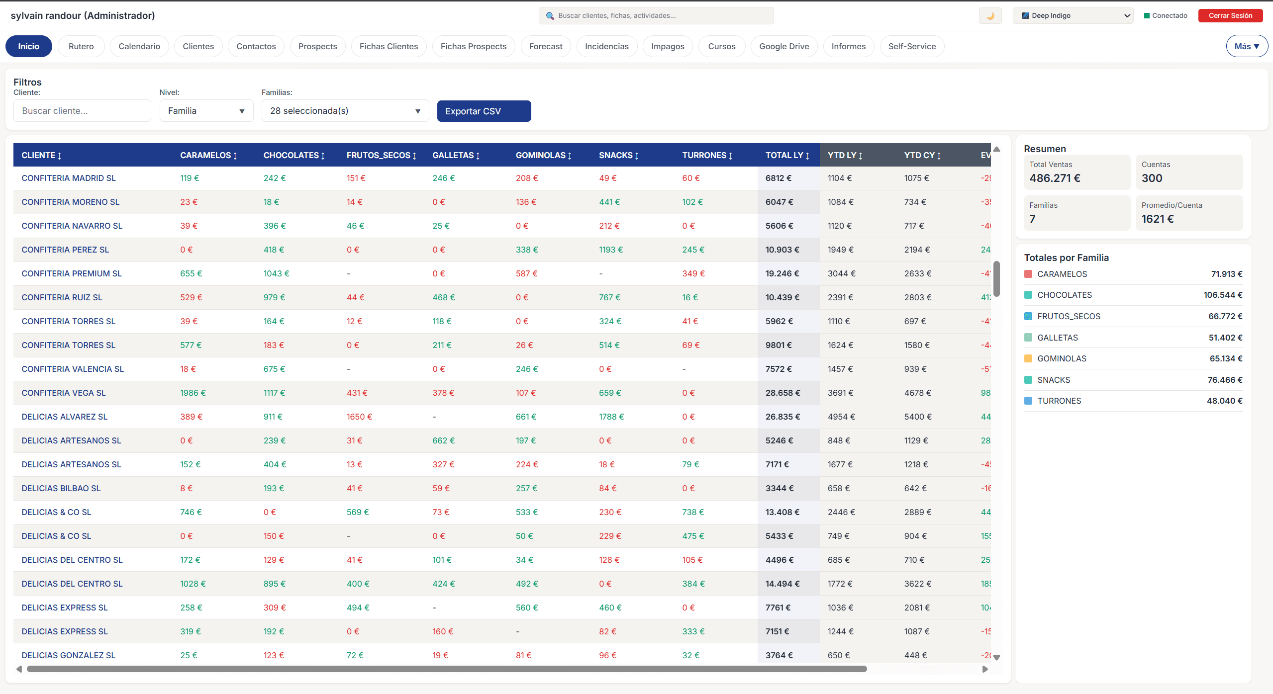Image resolution: width=1273 pixels, height=694 pixels.
Task: Click the search magnifier icon
Action: (550, 15)
